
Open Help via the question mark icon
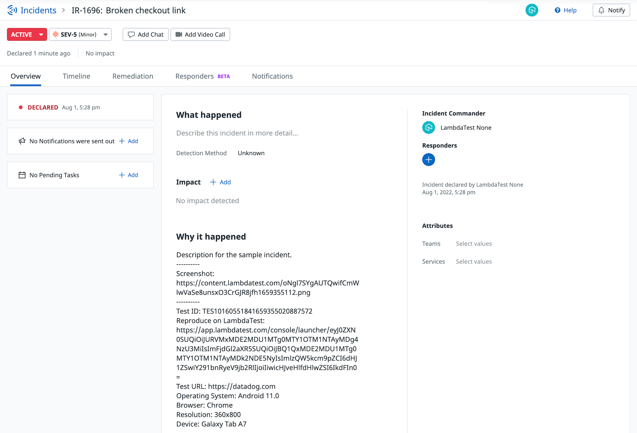click(558, 10)
